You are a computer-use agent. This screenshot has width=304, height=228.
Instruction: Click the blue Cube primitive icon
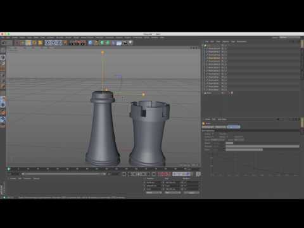91,43
